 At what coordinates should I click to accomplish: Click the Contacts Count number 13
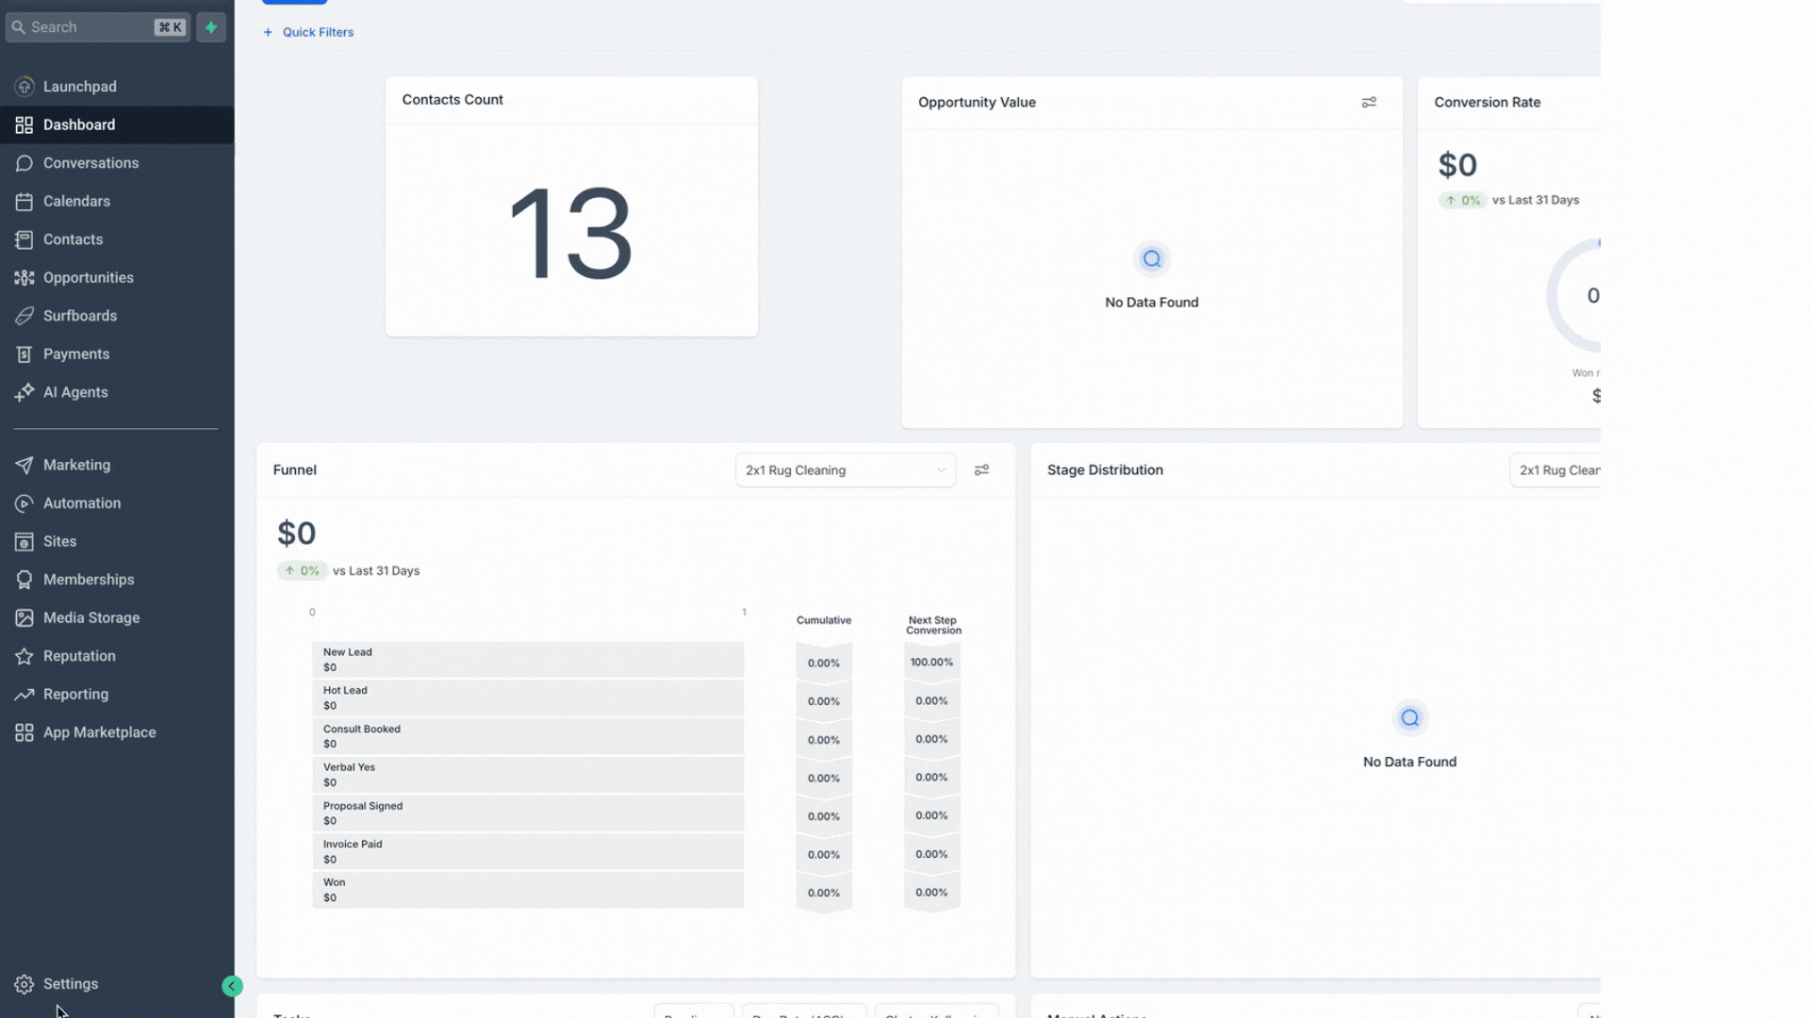(570, 233)
